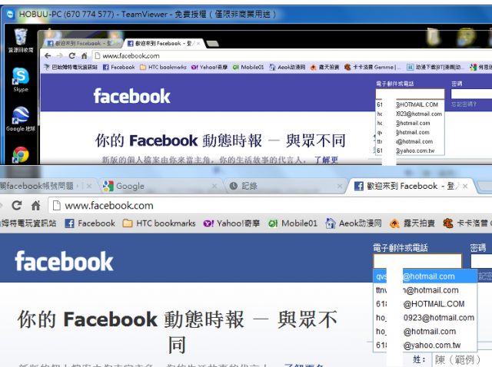Reload the page in the TeamViewer browser
Viewport: 492px width, 367px height.
click(x=71, y=56)
